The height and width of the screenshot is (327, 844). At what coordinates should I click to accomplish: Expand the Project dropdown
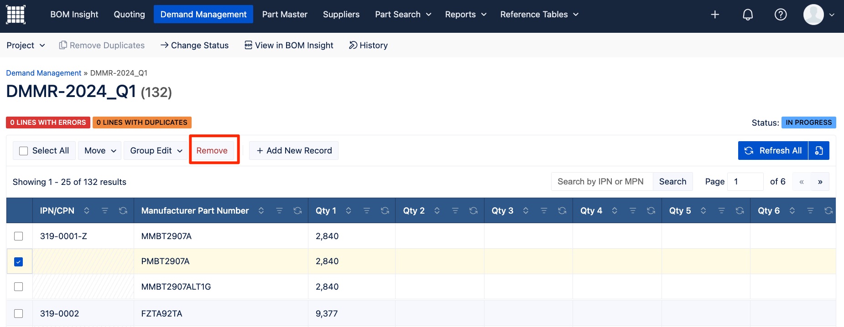pyautogui.click(x=26, y=45)
